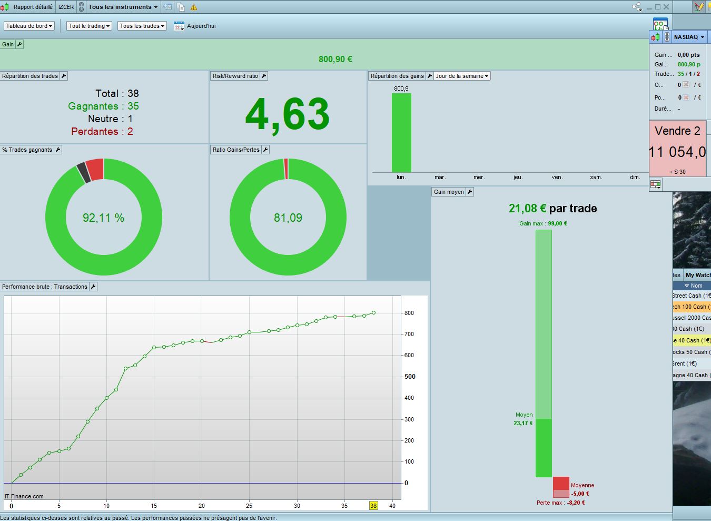Click the Performance brute : Transactions label
The height and width of the screenshot is (521, 711).
(x=45, y=287)
